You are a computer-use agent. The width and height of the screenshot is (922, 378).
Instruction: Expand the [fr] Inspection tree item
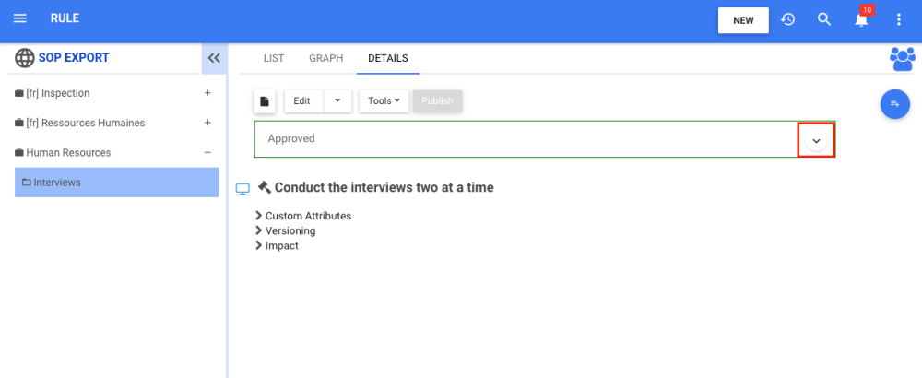pos(207,93)
